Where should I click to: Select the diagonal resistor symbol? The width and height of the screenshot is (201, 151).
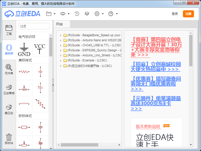click(x=40, y=104)
